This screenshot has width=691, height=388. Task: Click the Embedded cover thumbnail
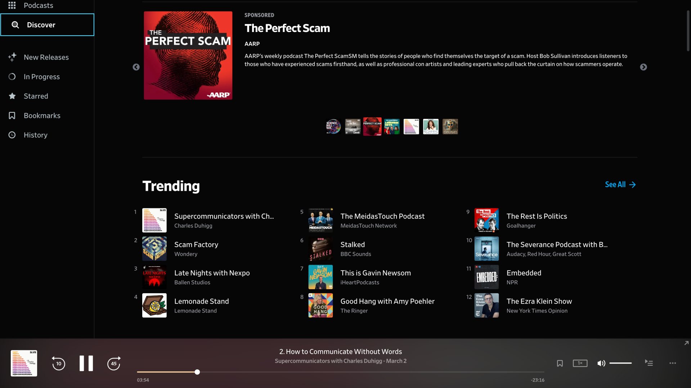click(x=486, y=277)
